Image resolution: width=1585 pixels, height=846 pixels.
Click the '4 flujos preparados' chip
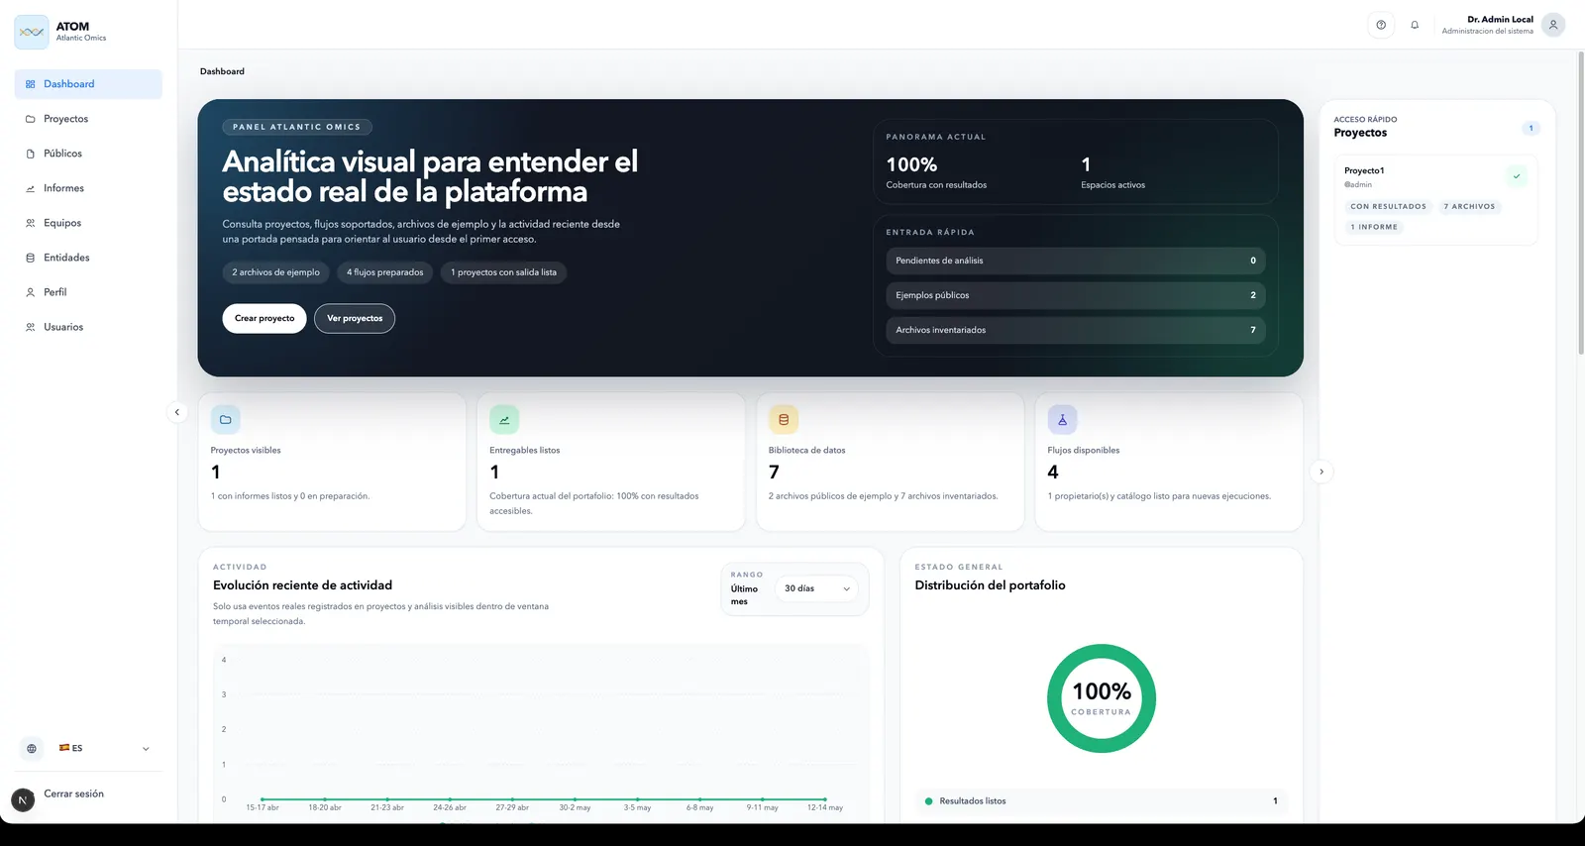click(x=385, y=272)
